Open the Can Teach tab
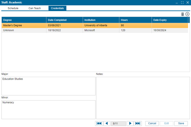The height and width of the screenshot is (127, 191). coord(35,8)
